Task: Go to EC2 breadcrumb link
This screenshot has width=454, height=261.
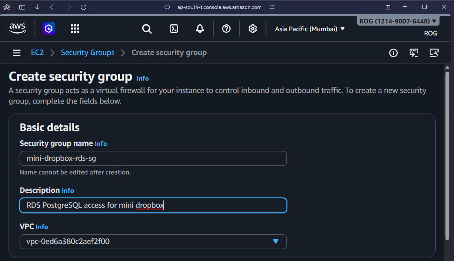Action: 38,53
